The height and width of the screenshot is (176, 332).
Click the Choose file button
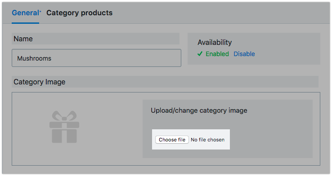tap(172, 140)
